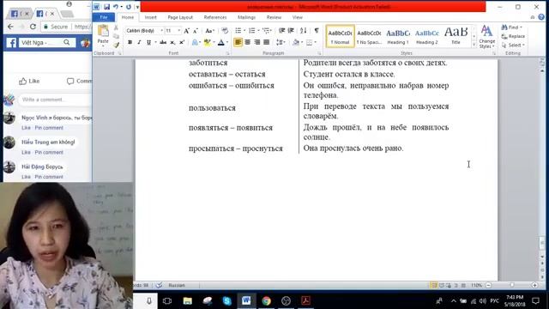The image size is (549, 309).
Task: Click the Strikethrough icon
Action: 163,42
